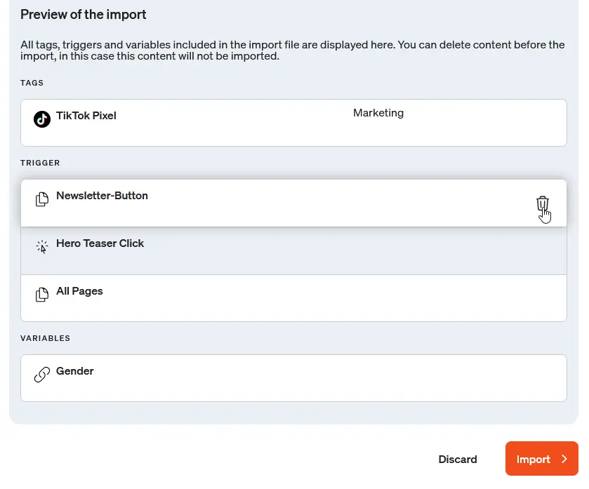The height and width of the screenshot is (489, 589).
Task: Click the TRIGGER section heading
Action: point(40,163)
